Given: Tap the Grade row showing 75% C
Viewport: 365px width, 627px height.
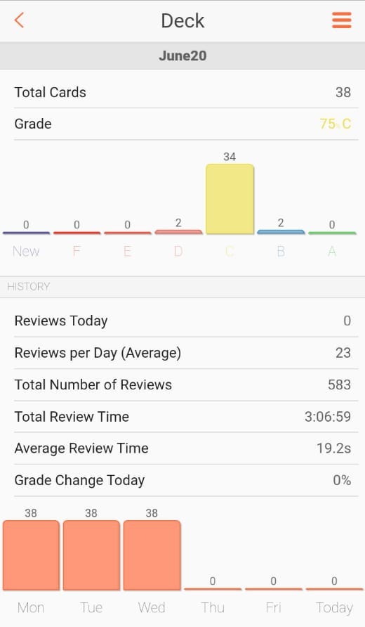Looking at the screenshot, I should tap(182, 124).
